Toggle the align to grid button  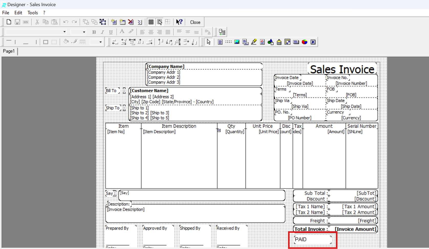159,22
